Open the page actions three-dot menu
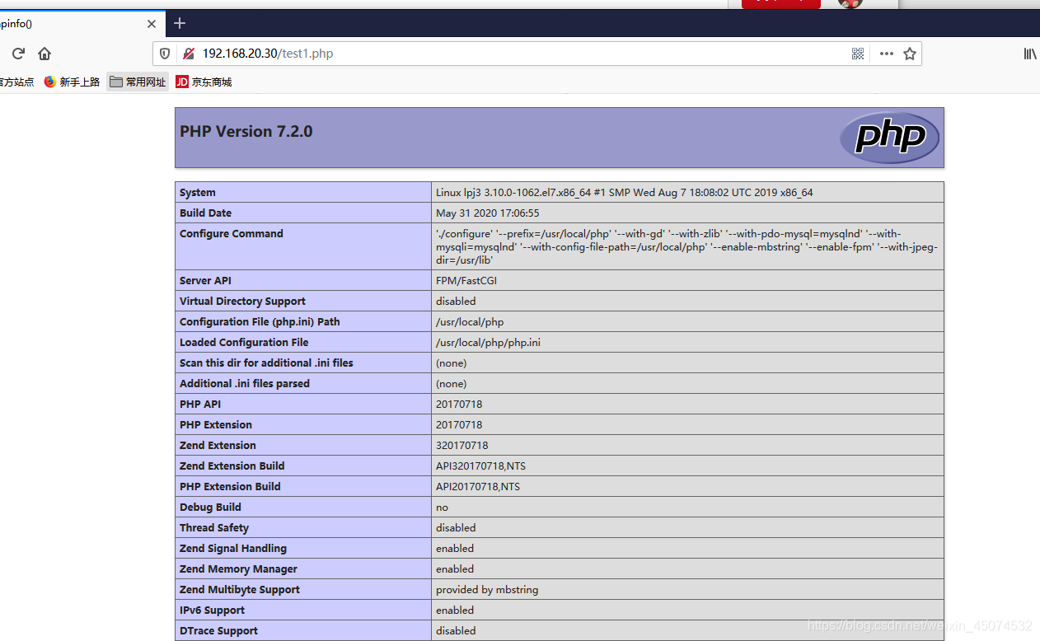1040x641 pixels. (x=886, y=54)
